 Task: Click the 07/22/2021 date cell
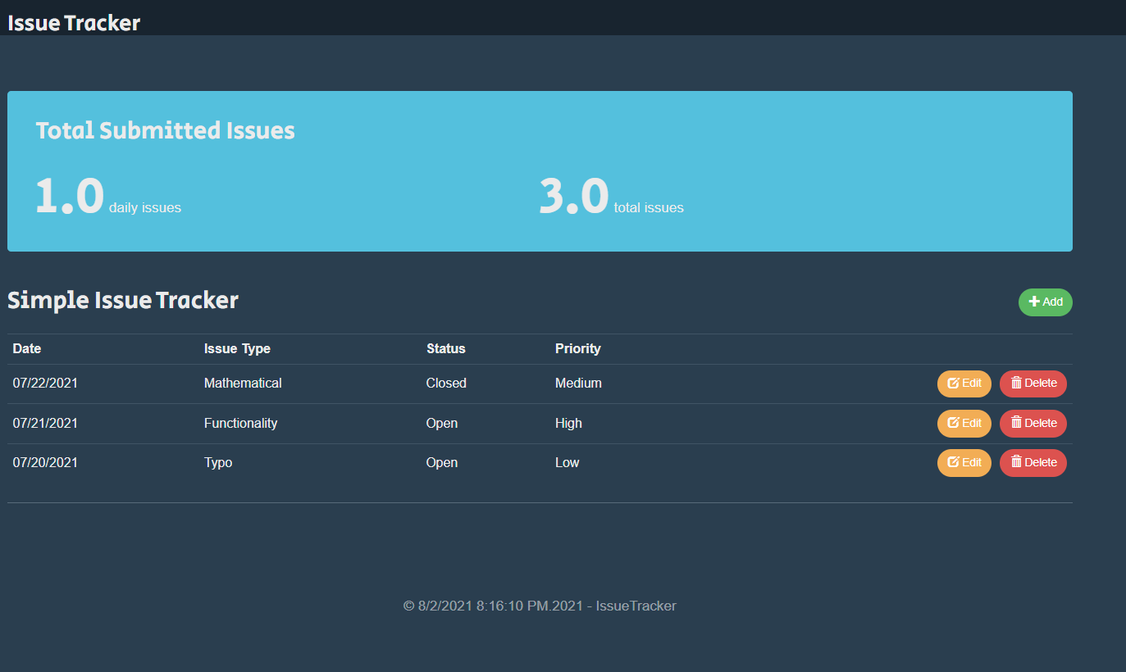point(45,383)
